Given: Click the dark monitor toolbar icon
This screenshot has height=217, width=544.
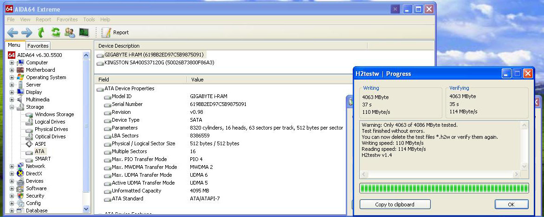Looking at the screenshot, I should 84,32.
